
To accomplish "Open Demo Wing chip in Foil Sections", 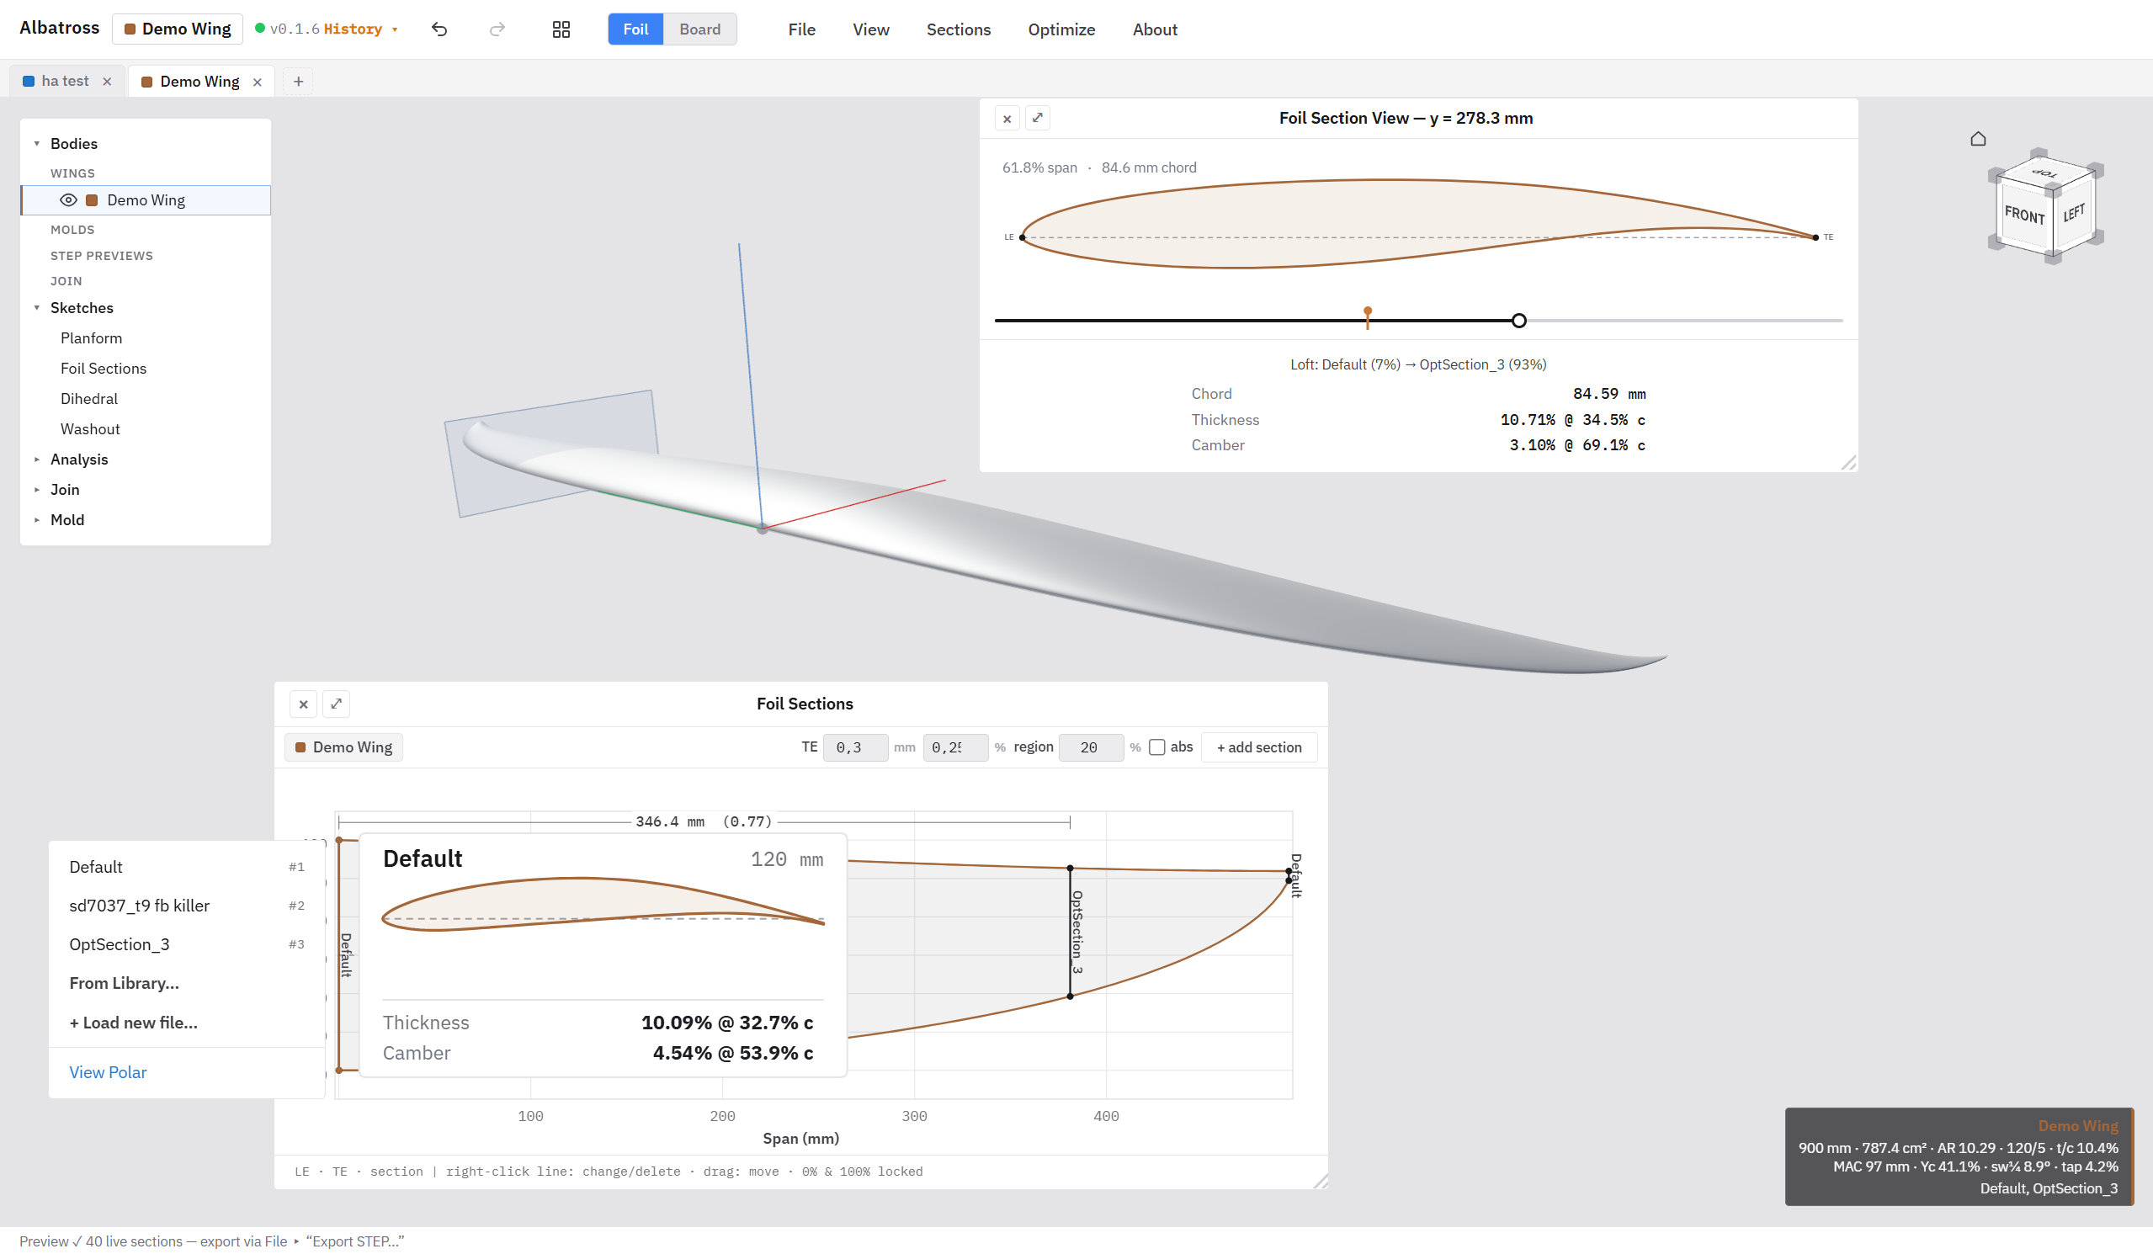I will [x=343, y=747].
